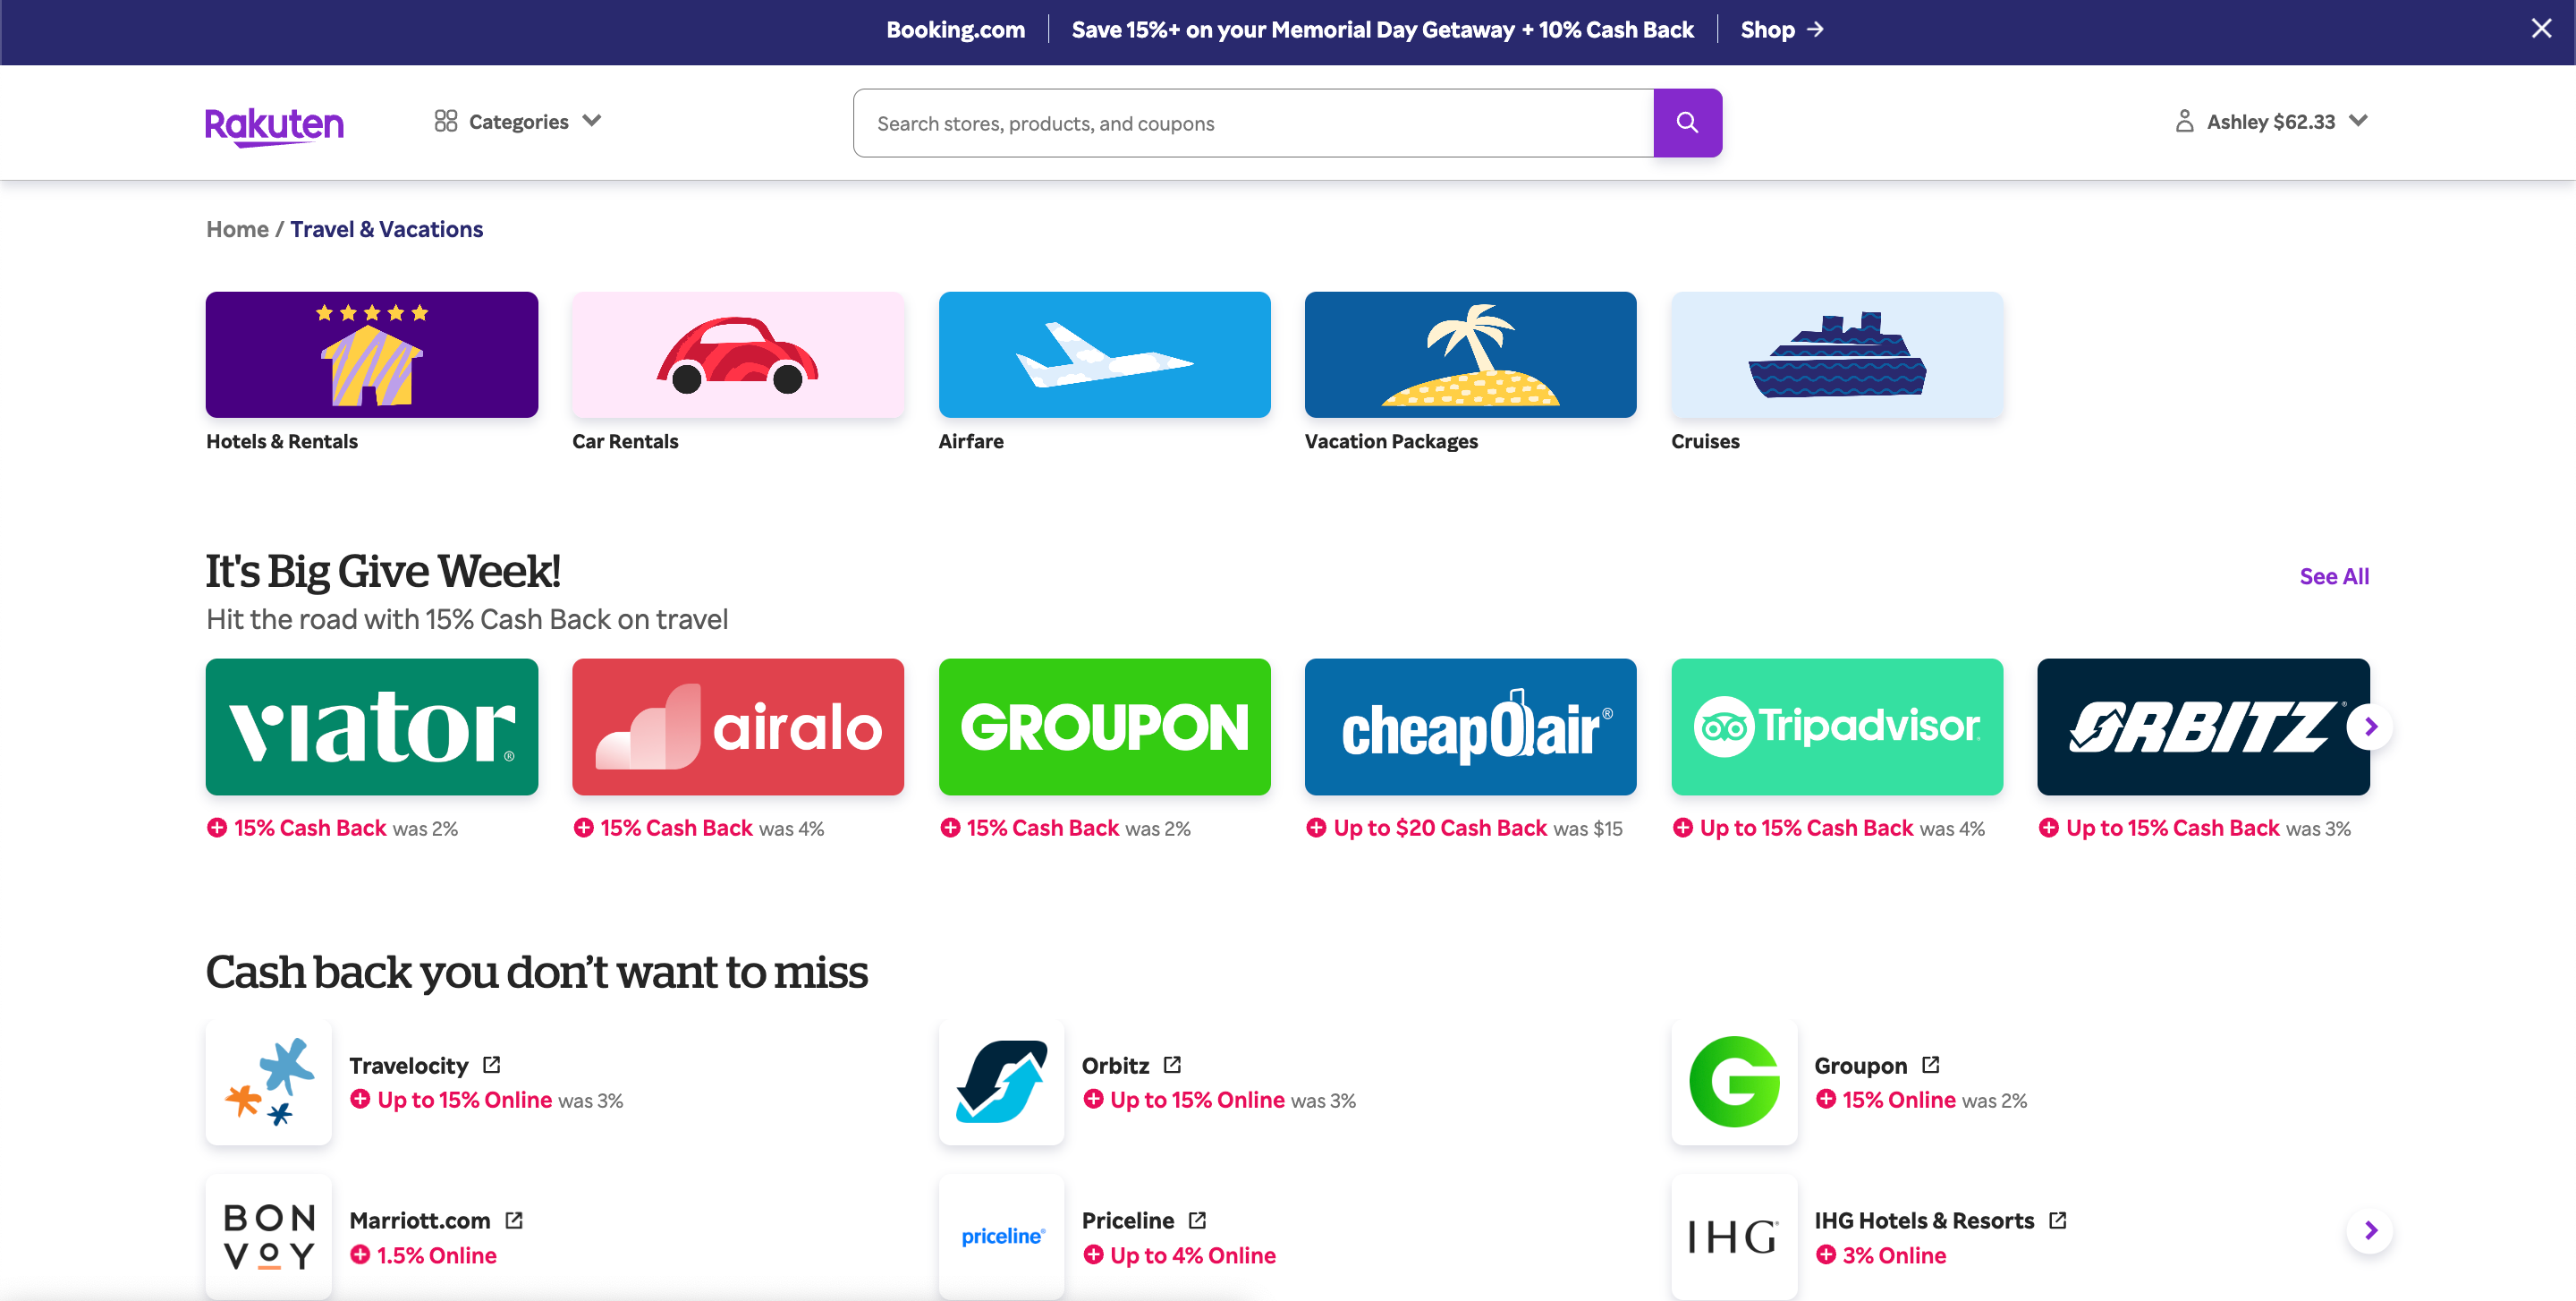Open the Cruises category tile
The image size is (2576, 1301).
click(1836, 355)
